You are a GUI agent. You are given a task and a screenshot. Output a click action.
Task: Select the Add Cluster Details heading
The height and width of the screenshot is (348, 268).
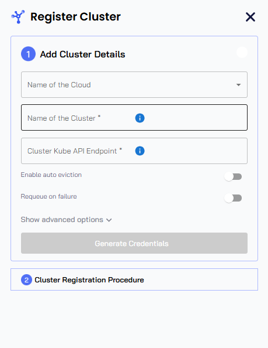[82, 54]
